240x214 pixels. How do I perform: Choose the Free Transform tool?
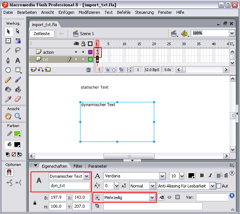pos(8,41)
